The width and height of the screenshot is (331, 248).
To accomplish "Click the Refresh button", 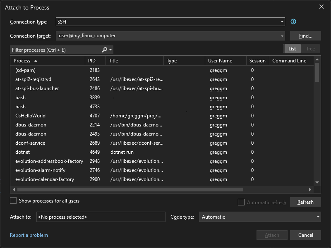I will coord(305,202).
